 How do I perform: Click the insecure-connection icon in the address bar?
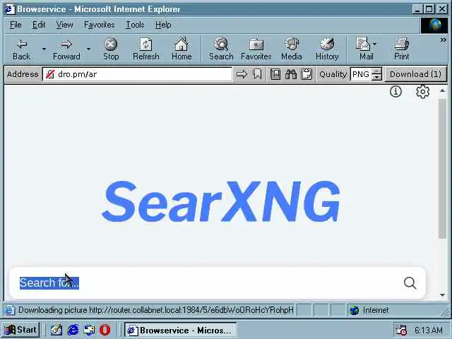pos(50,74)
